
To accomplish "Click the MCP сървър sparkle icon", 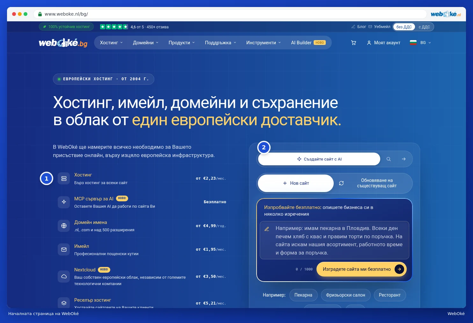I will [x=64, y=202].
